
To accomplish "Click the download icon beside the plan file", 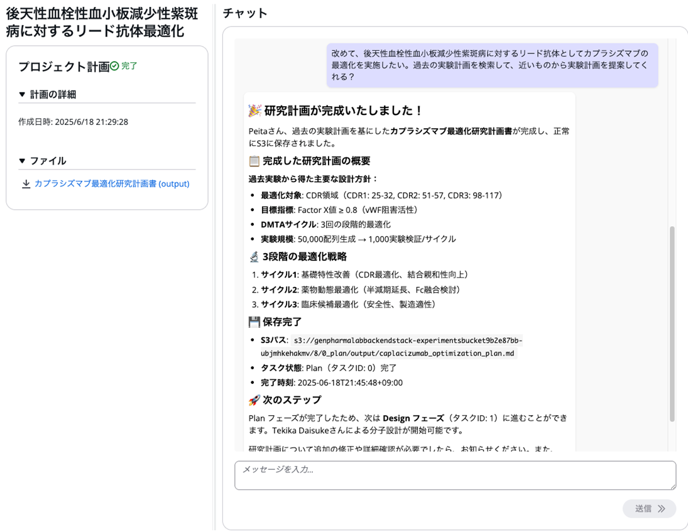I will [x=26, y=184].
